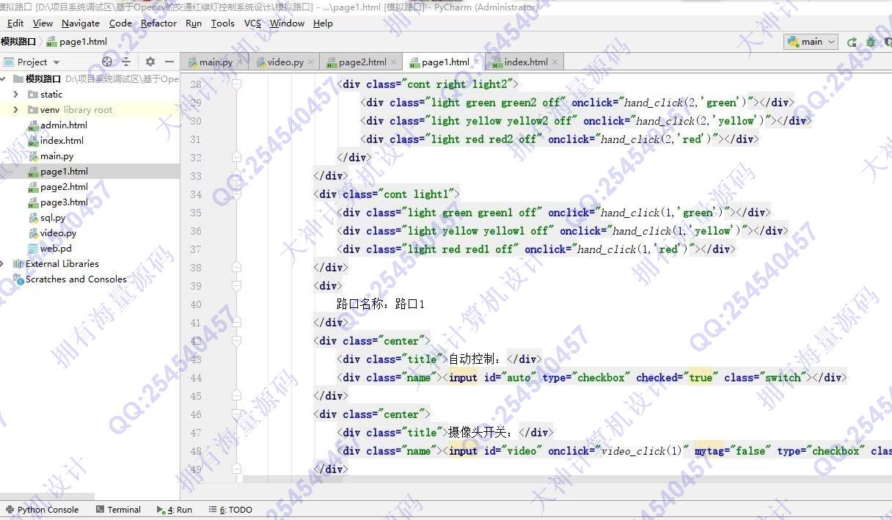Switch to the index.html tab

coord(526,62)
